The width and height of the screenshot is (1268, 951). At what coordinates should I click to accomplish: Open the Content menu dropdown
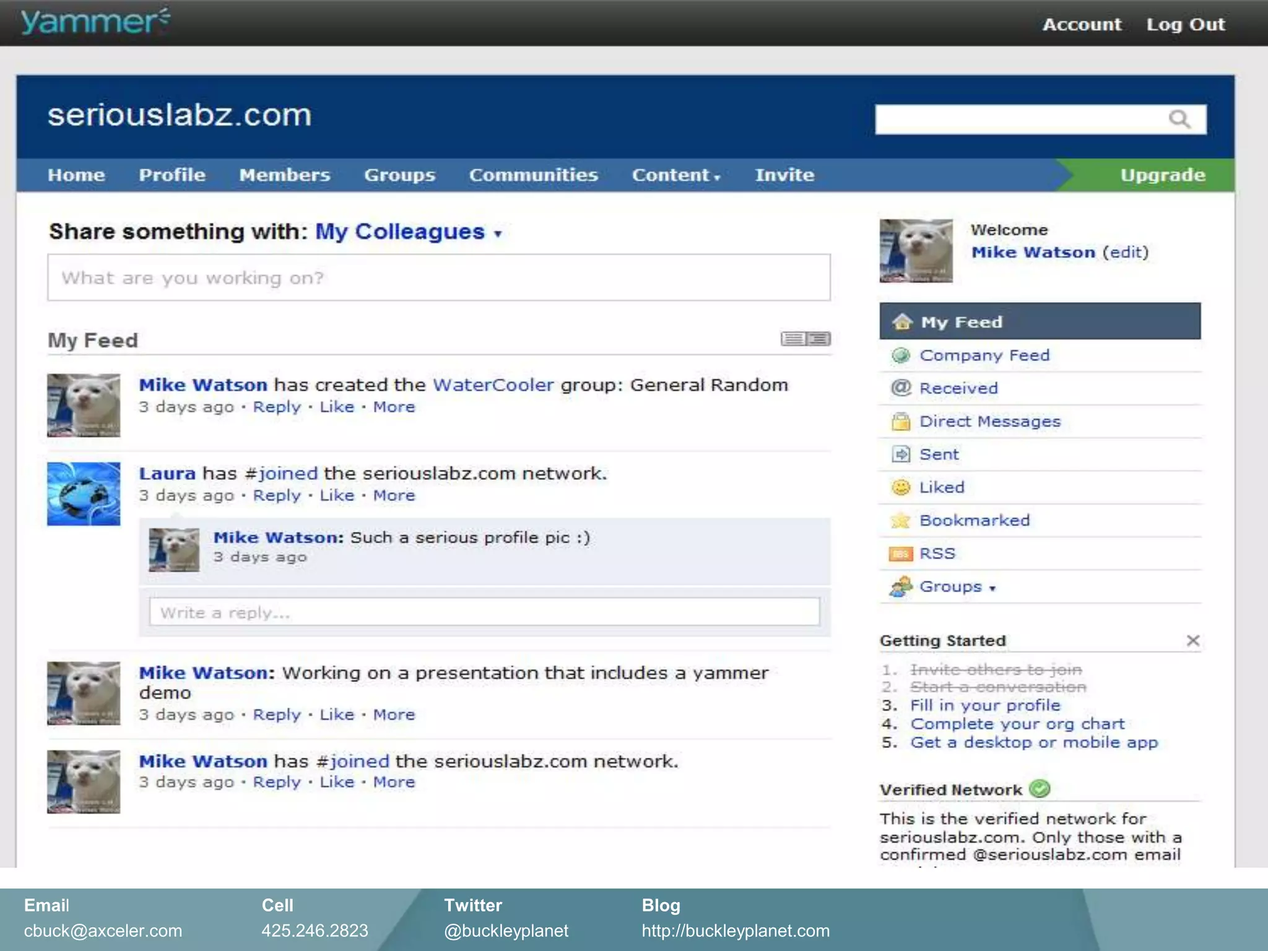676,175
